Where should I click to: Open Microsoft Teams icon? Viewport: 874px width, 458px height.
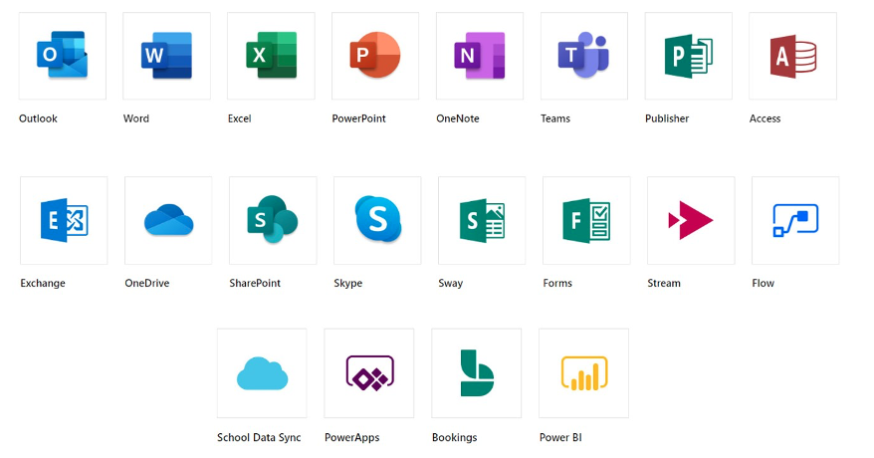[x=584, y=56]
